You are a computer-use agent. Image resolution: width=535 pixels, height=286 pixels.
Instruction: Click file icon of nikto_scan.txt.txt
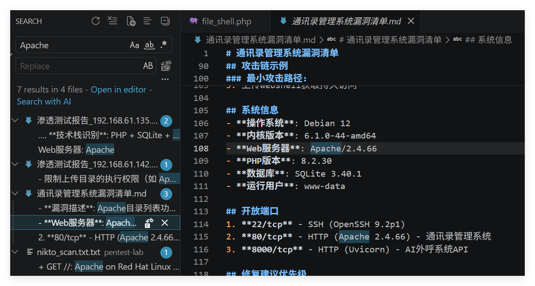tap(30, 252)
